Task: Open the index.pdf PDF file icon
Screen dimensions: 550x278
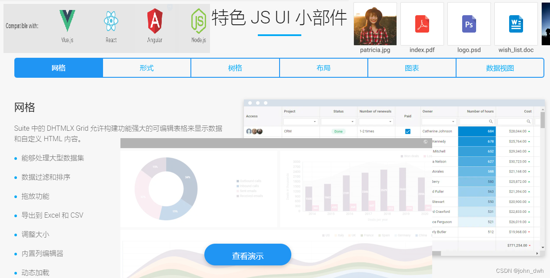Action: pos(422,24)
